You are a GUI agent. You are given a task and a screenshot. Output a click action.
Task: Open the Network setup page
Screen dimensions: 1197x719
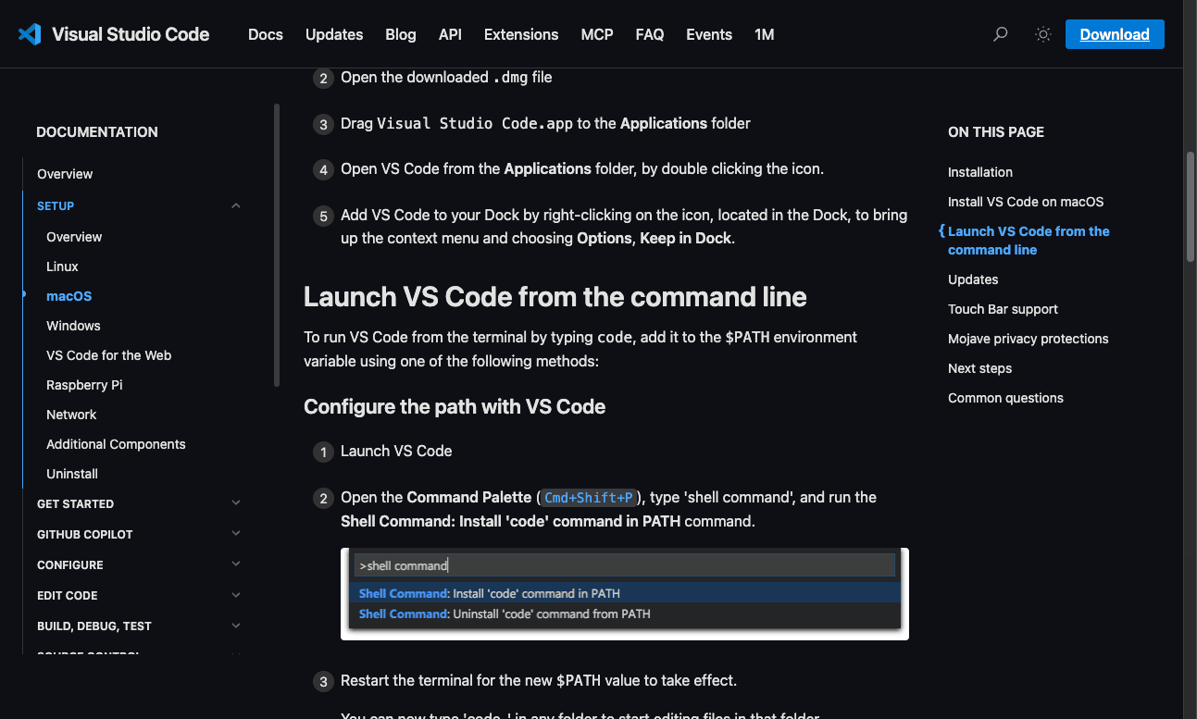(71, 415)
